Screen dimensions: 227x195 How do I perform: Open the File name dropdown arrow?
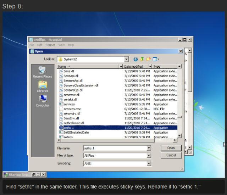[149, 148]
